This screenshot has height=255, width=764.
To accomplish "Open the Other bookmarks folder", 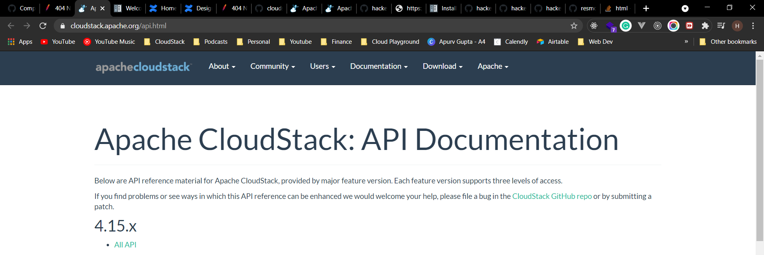I will tap(728, 42).
